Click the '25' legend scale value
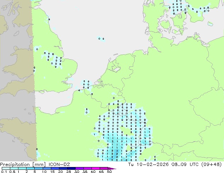The image size is (224, 173). (x=69, y=172)
